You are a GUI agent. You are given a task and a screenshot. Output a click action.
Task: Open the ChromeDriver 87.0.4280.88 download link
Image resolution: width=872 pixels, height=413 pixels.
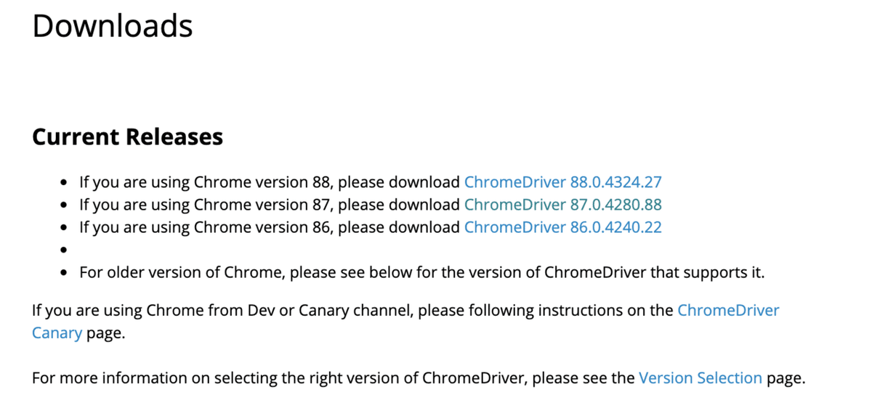563,205
